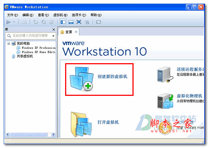The width and height of the screenshot is (209, 148).
Task: Click the 连接远程服务器 link
Action: [x=190, y=69]
